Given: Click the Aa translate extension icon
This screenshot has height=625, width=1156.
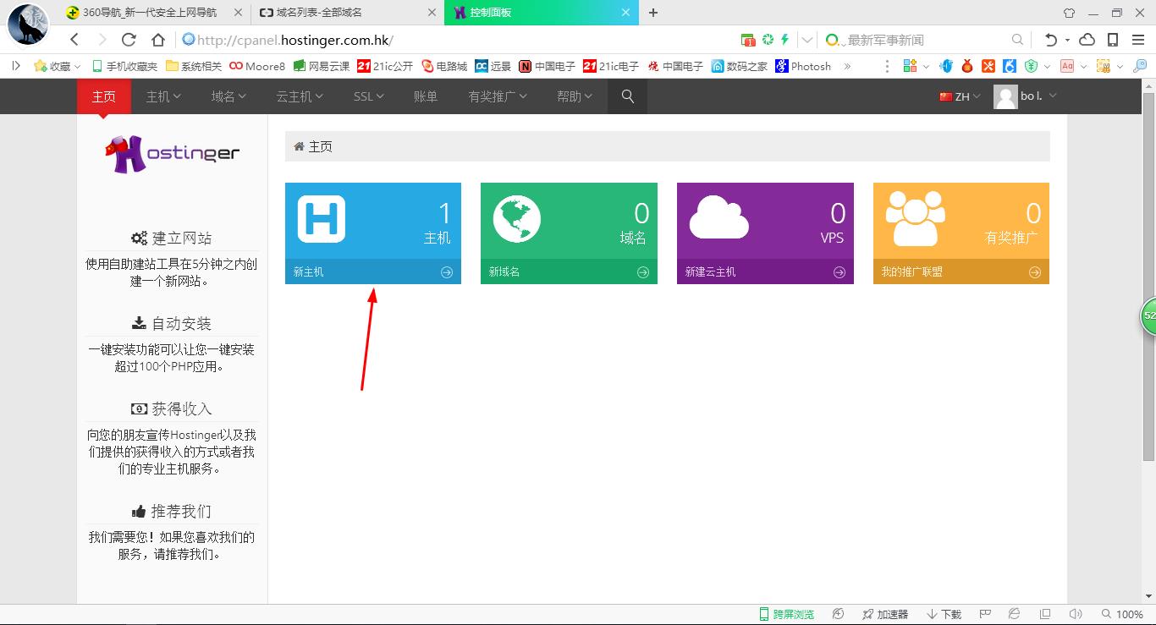Looking at the screenshot, I should 1067,66.
